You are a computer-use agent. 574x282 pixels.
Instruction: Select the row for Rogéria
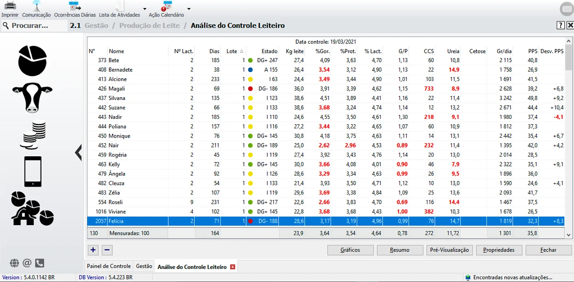(326, 155)
